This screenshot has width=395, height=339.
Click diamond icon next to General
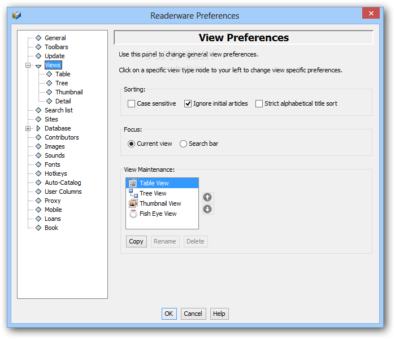point(38,38)
